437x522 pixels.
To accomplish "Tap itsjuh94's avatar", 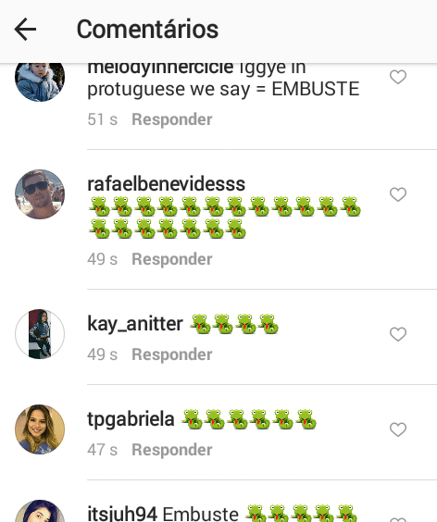I will point(40,511).
